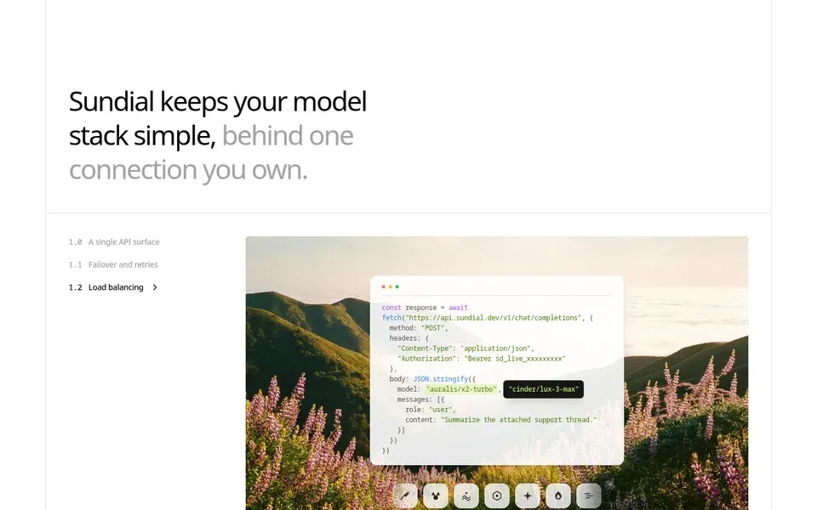Switch to 1.1 Failover and retries
This screenshot has width=817, height=510.
113,264
